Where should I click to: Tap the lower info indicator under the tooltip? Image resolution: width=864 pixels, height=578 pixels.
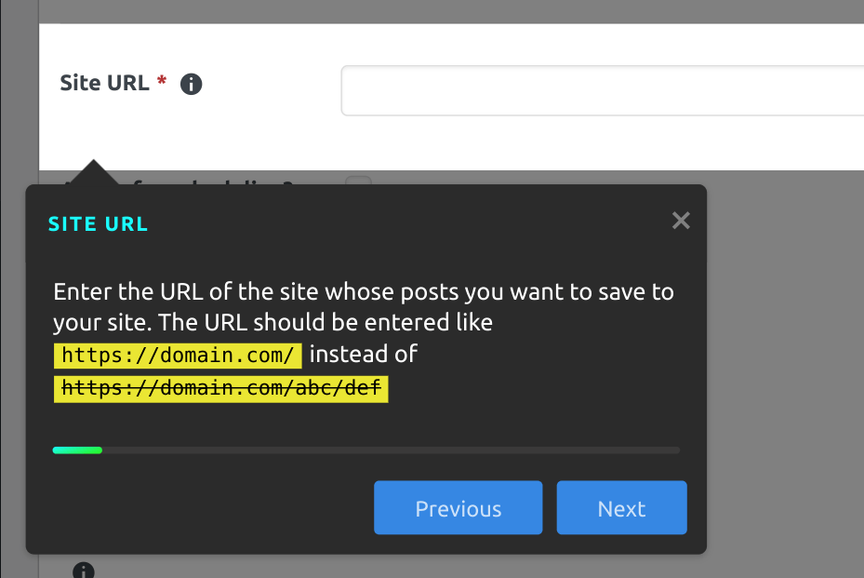83,571
